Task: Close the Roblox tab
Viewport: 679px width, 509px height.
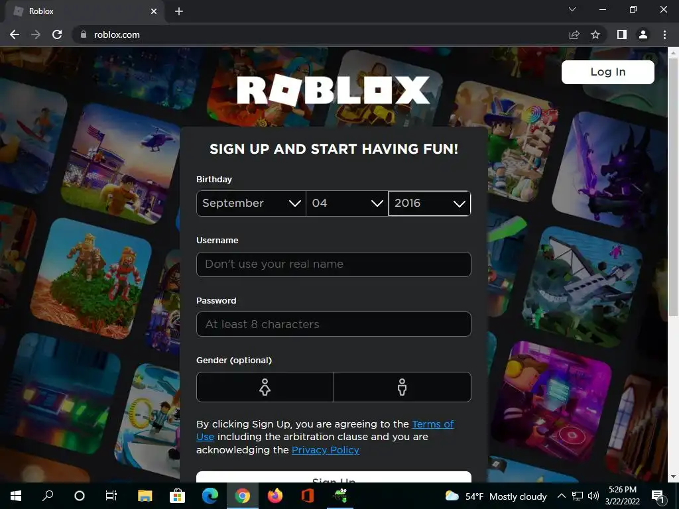Action: [154, 11]
